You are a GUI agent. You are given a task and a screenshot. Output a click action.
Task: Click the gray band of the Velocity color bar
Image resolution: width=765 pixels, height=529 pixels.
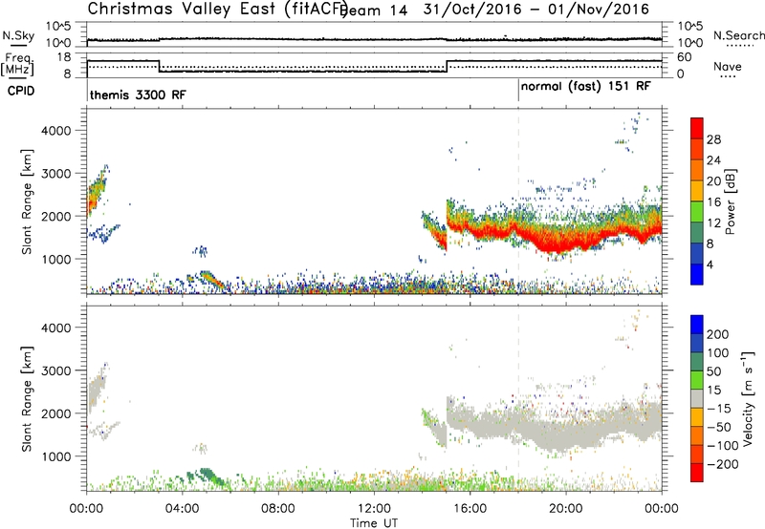point(697,398)
